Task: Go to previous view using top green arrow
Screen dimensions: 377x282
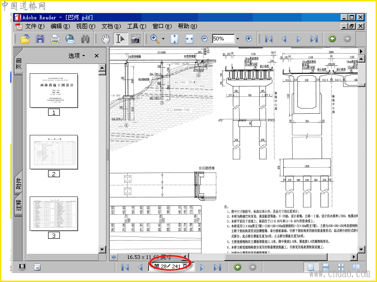Action: (332, 39)
